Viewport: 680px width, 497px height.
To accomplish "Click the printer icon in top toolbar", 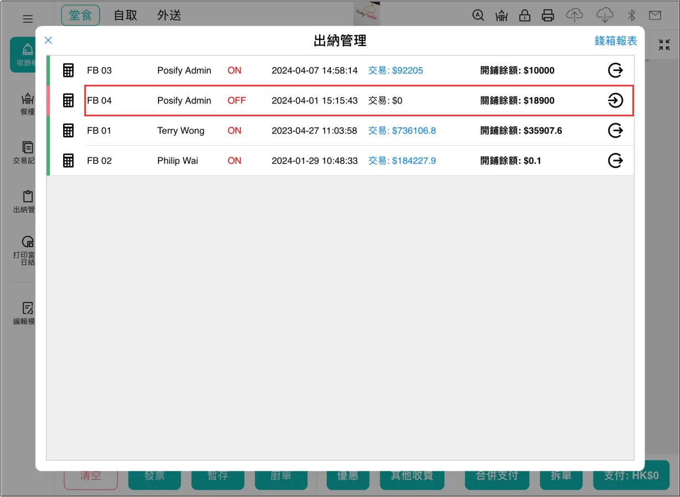I will [x=548, y=16].
